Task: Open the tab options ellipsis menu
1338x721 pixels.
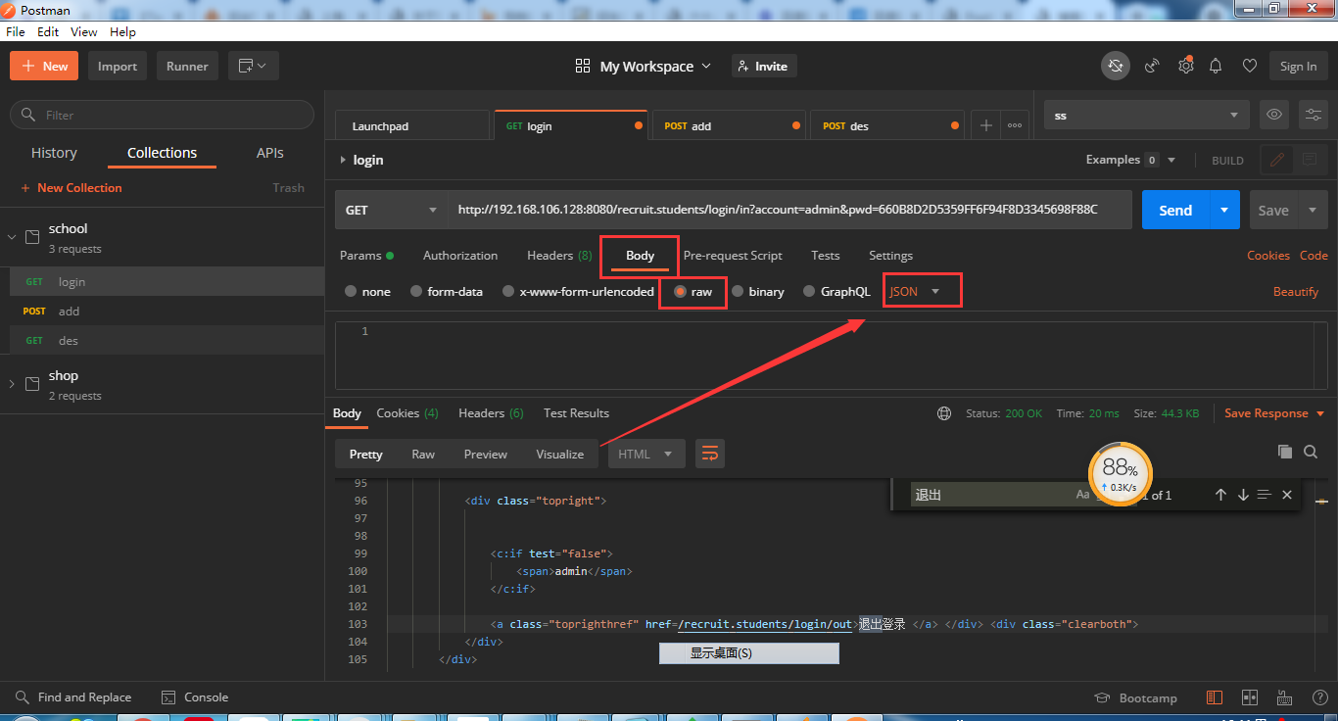Action: point(1015,125)
